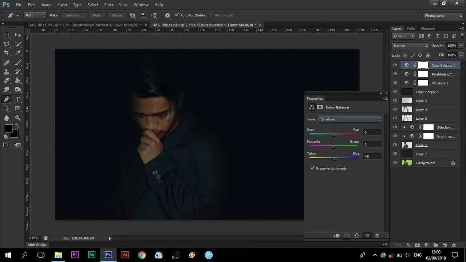Select the Brush tool

point(17,63)
